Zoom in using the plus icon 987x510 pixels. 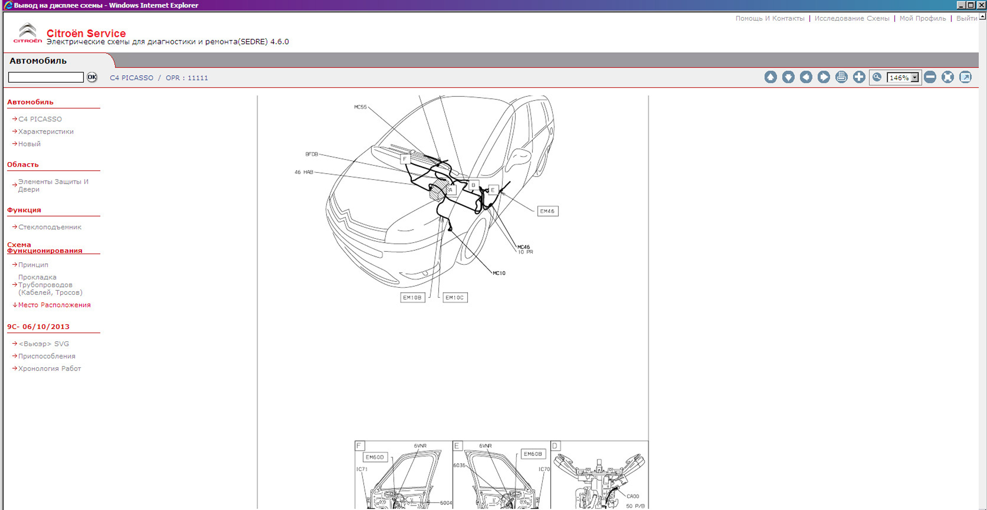(x=859, y=77)
